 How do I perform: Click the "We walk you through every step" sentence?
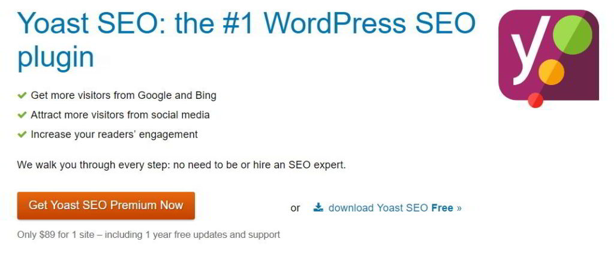tap(181, 165)
